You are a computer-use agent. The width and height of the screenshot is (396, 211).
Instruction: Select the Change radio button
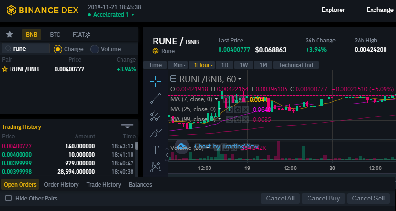click(x=58, y=49)
